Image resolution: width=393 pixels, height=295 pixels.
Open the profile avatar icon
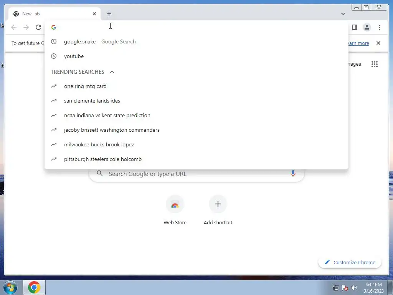[367, 27]
